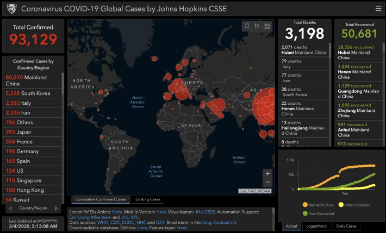Open the Feature layer Here link
This screenshot has width=386, height=233.
(182, 228)
